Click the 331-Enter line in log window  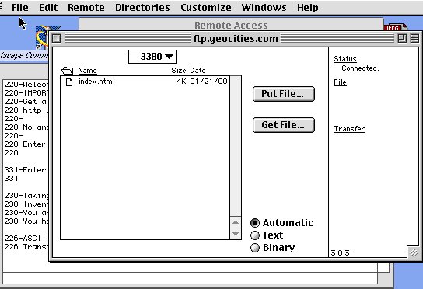(25, 170)
